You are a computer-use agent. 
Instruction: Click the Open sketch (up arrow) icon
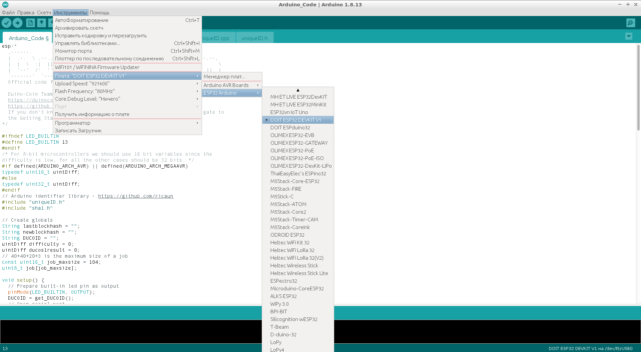tap(41, 23)
